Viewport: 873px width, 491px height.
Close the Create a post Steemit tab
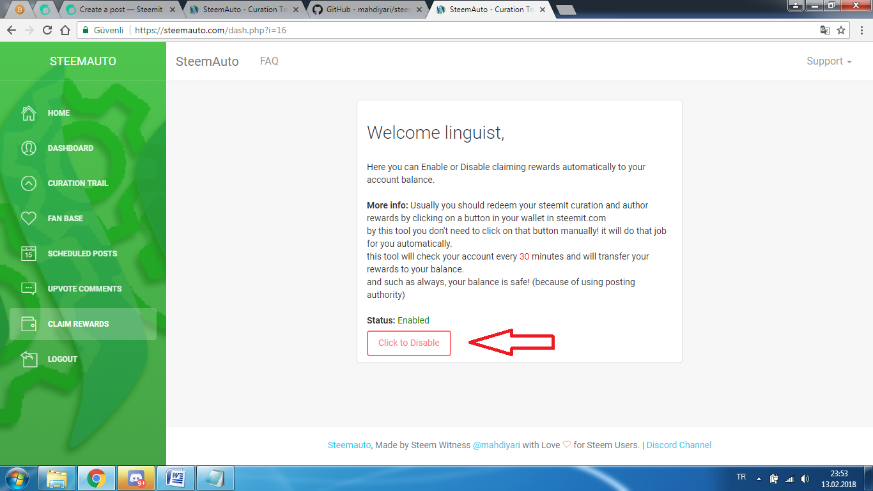tap(173, 10)
